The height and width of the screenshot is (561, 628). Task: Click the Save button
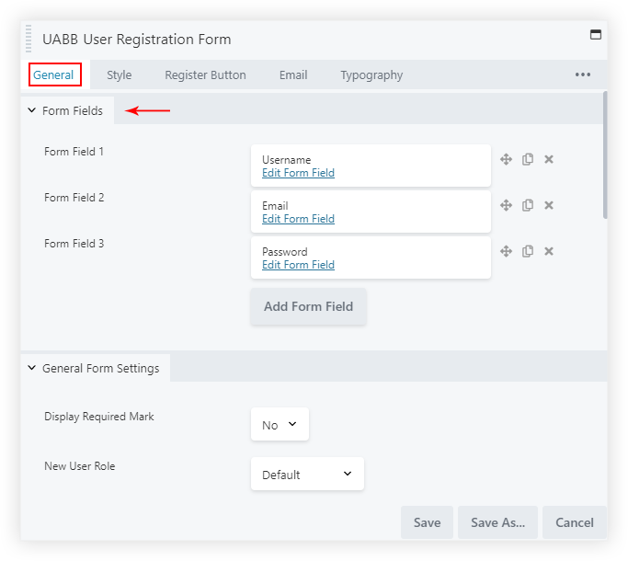pyautogui.click(x=427, y=522)
